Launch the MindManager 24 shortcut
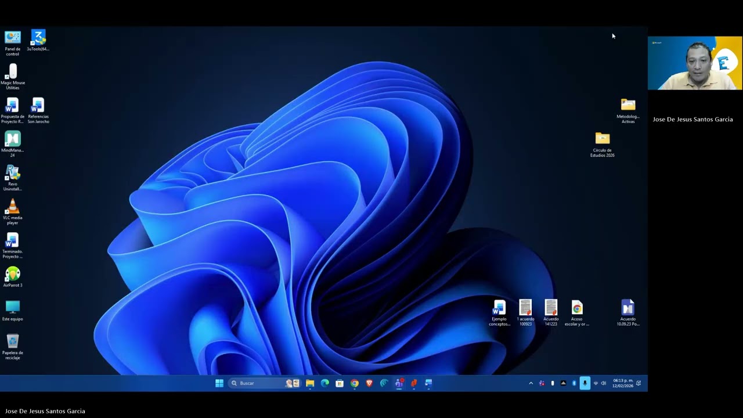This screenshot has width=743, height=418. (x=13, y=144)
